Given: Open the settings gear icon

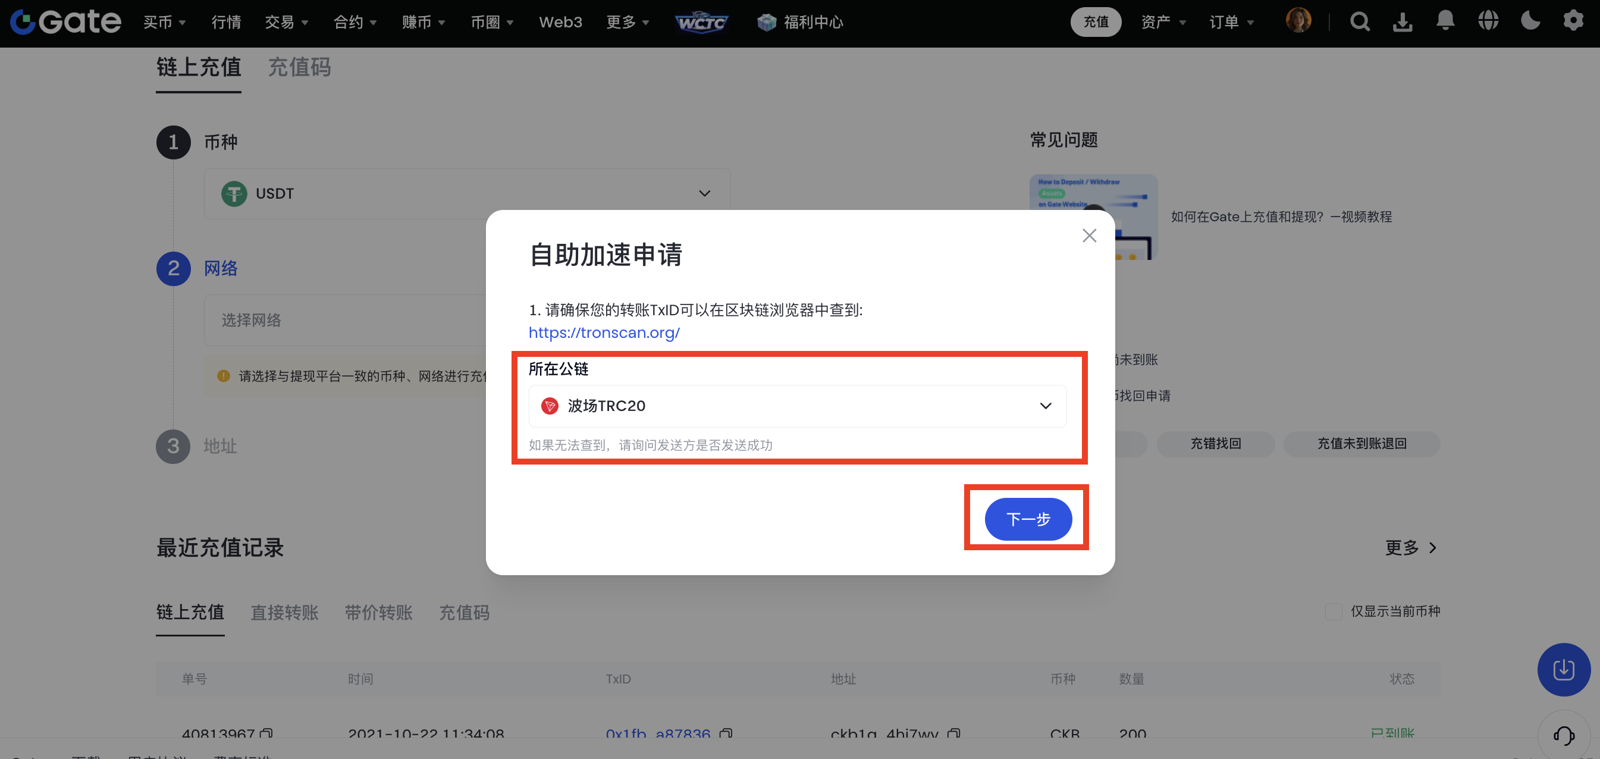Looking at the screenshot, I should 1573,21.
